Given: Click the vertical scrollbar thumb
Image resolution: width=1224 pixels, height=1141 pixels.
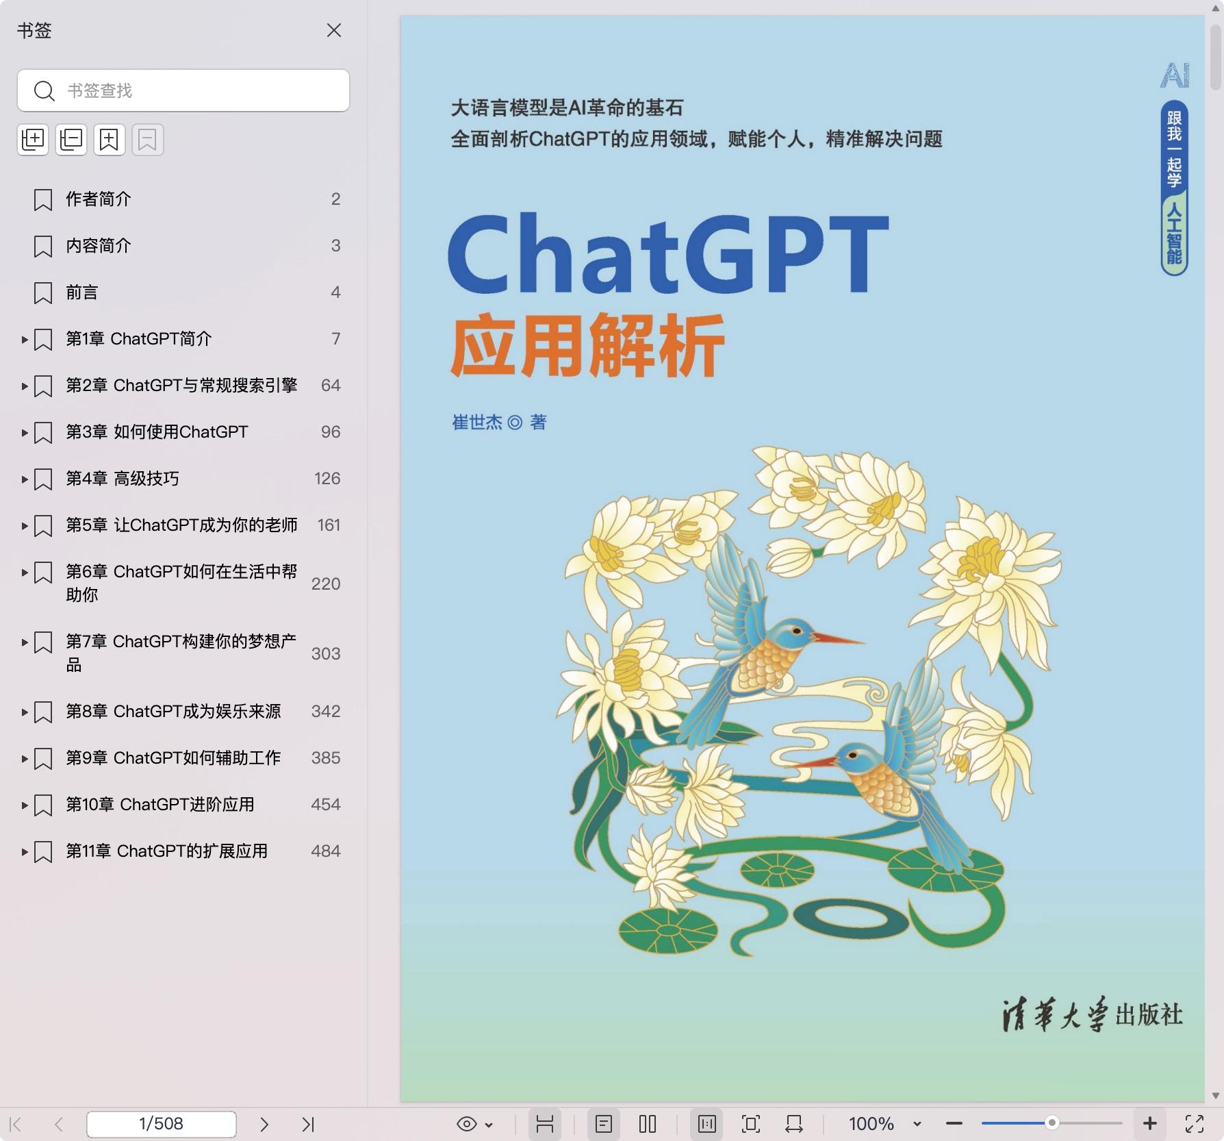Looking at the screenshot, I should [x=1215, y=58].
